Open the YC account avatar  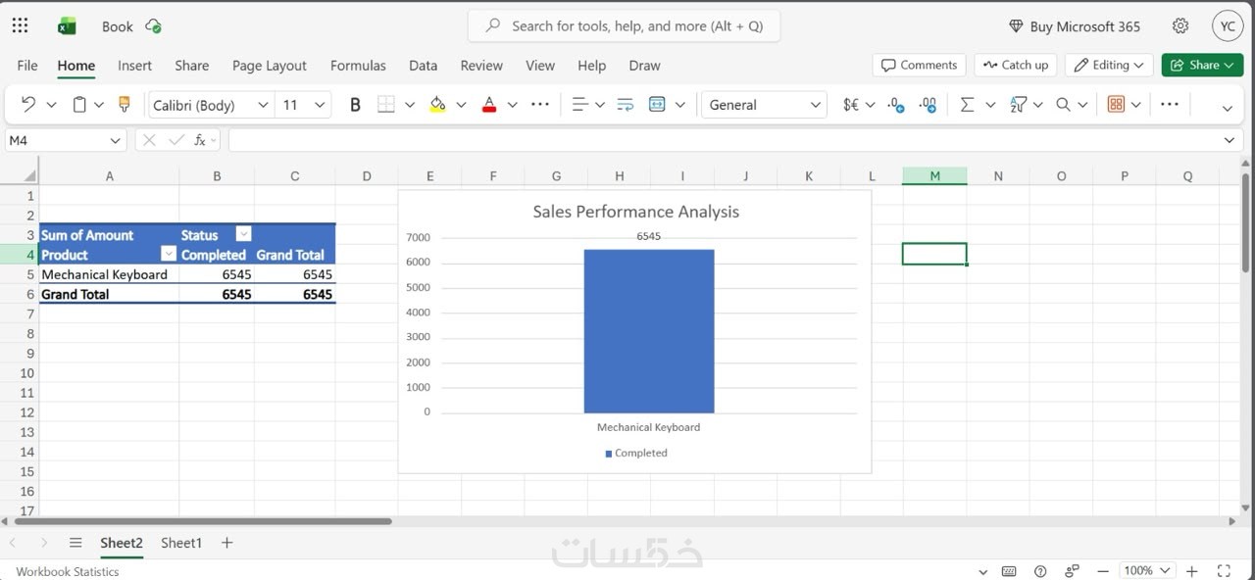coord(1228,26)
